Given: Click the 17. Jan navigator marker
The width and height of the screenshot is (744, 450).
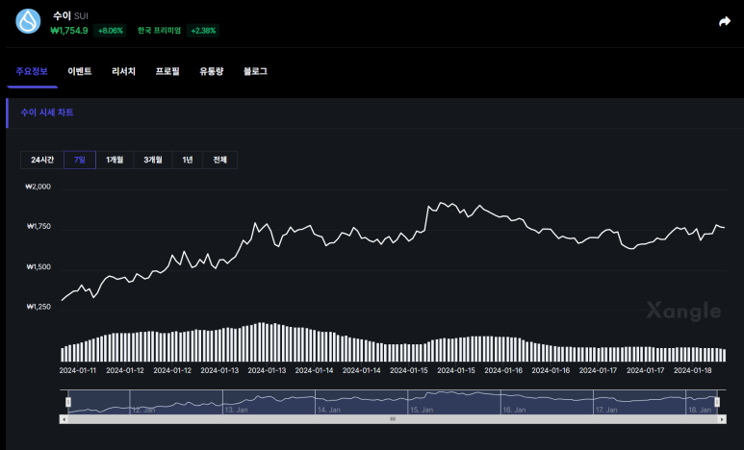Looking at the screenshot, I should pos(606,410).
